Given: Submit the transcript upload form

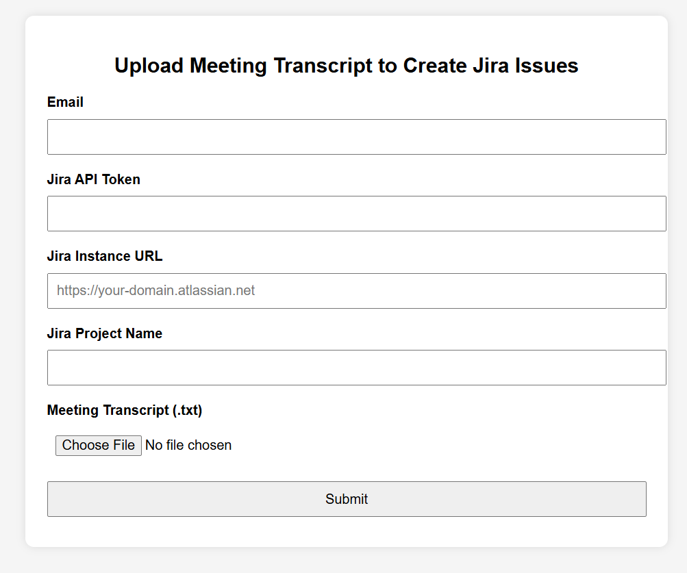Looking at the screenshot, I should pos(347,499).
